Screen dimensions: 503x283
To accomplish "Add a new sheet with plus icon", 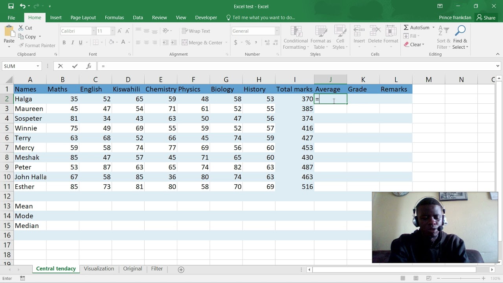I will tap(181, 269).
